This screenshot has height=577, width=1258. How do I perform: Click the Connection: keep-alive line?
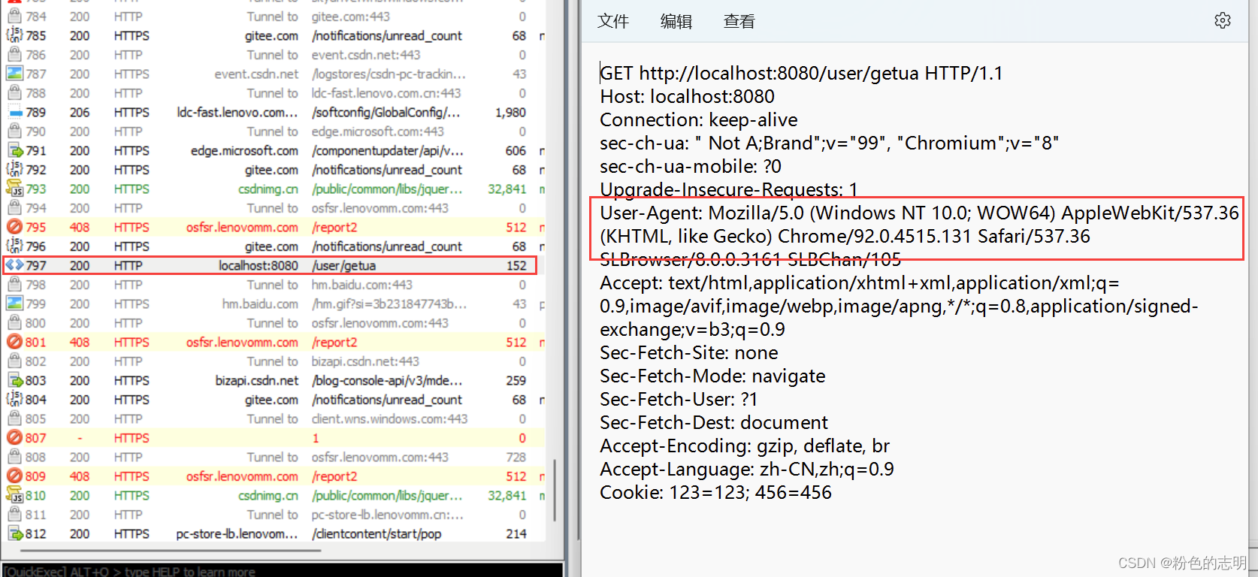coord(699,119)
